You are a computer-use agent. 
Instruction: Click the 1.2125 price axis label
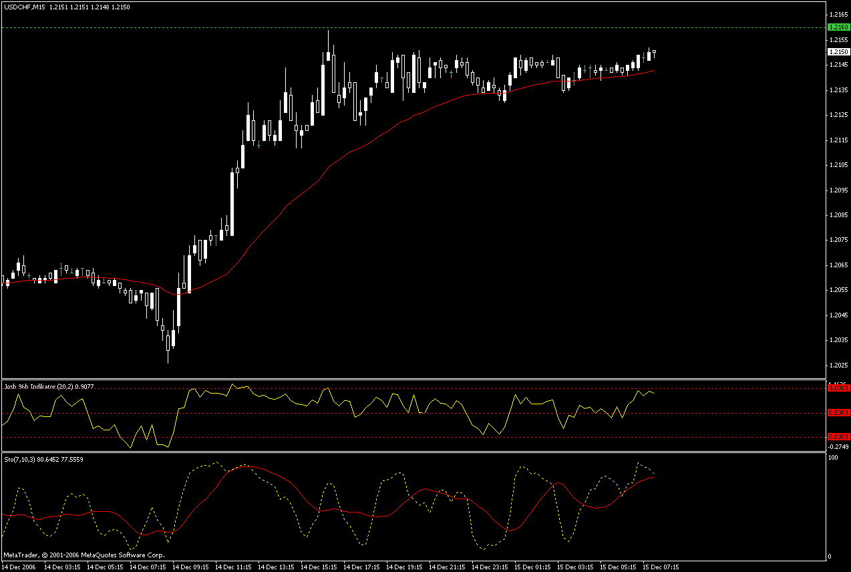(x=839, y=115)
